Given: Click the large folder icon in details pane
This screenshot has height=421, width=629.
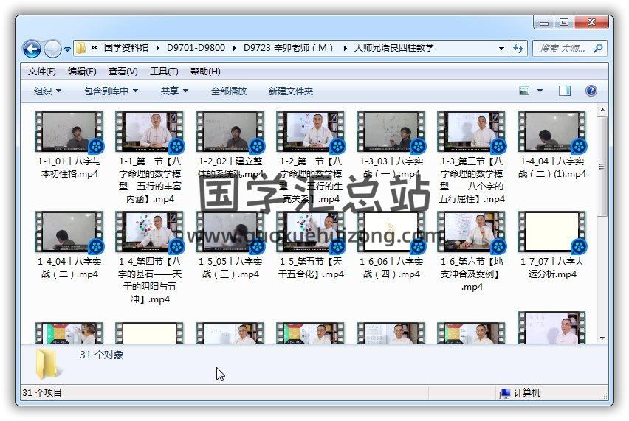Looking at the screenshot, I should (x=48, y=363).
